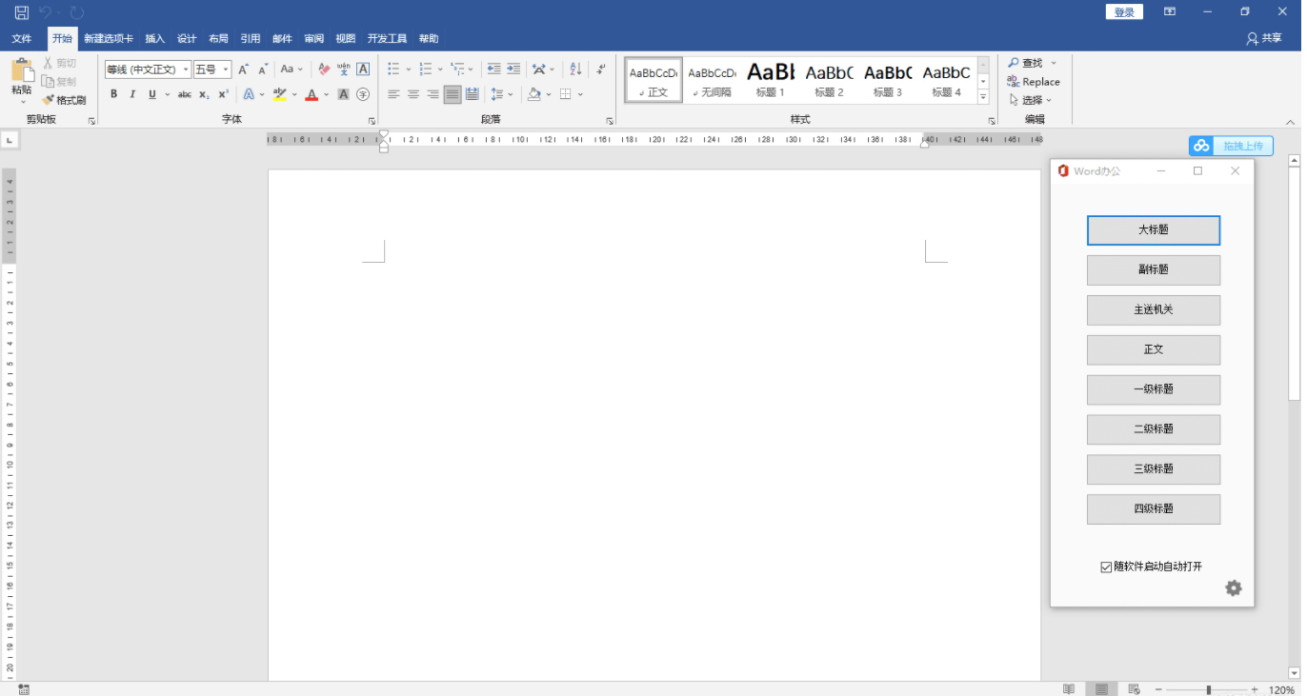
Task: Click the 四级标题 button
Action: [x=1154, y=508]
